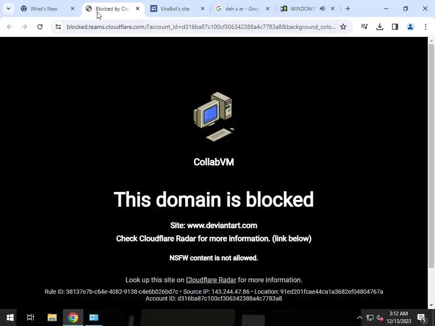The width and height of the screenshot is (435, 326).
Task: Toggle the side panel icon
Action: click(395, 27)
